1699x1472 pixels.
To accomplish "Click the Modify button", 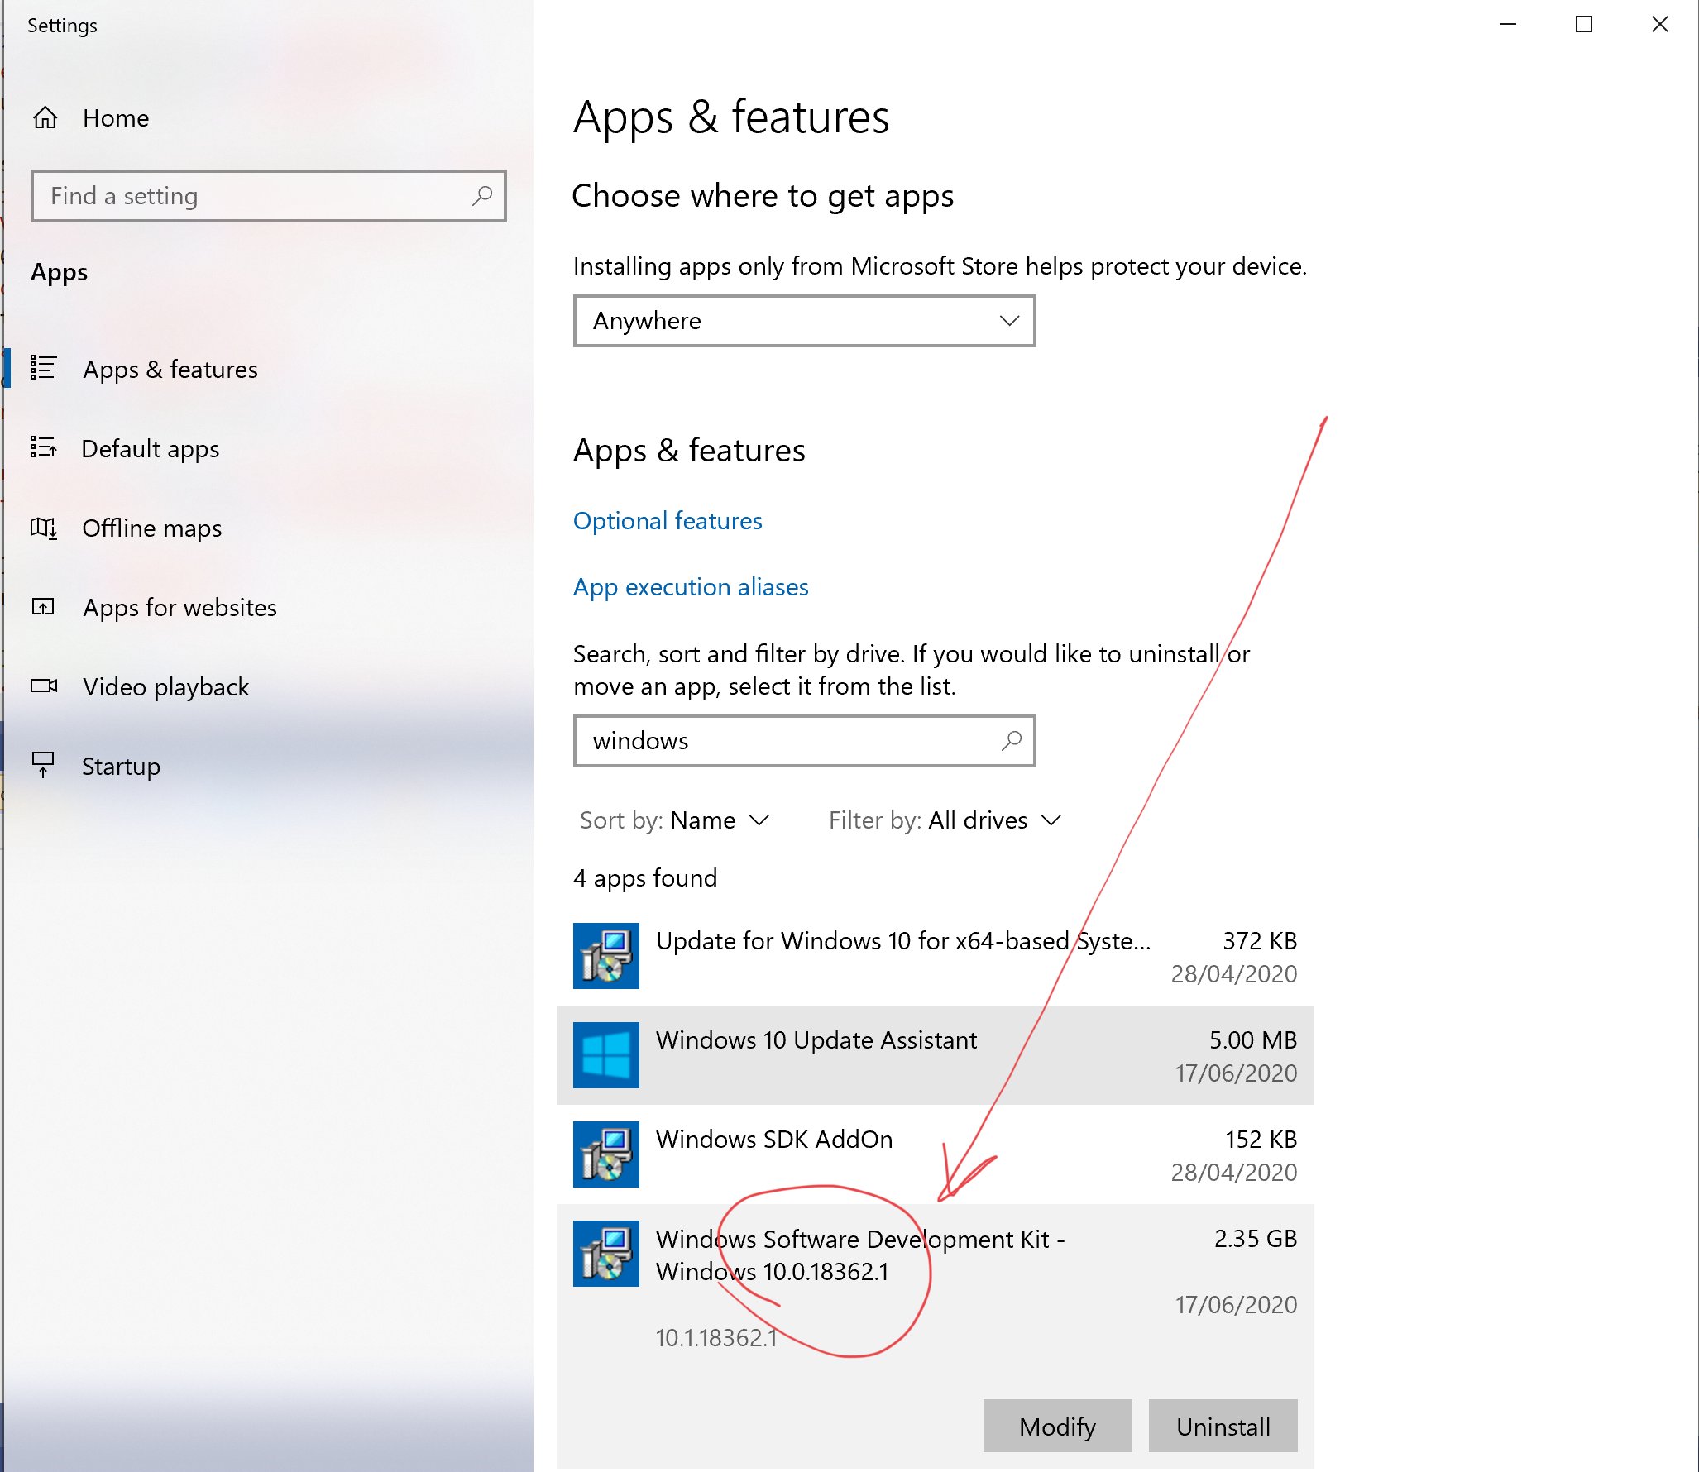I will click(1057, 1426).
